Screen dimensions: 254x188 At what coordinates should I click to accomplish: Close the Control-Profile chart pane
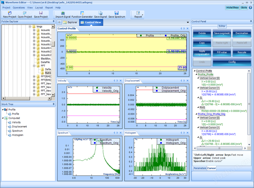188,29
